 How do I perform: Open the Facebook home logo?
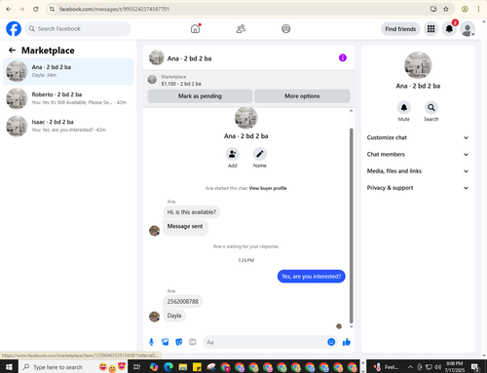[x=14, y=29]
